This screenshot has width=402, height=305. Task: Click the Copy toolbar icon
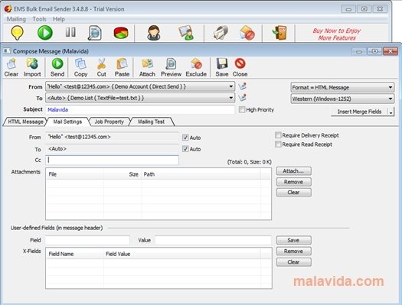click(x=80, y=67)
